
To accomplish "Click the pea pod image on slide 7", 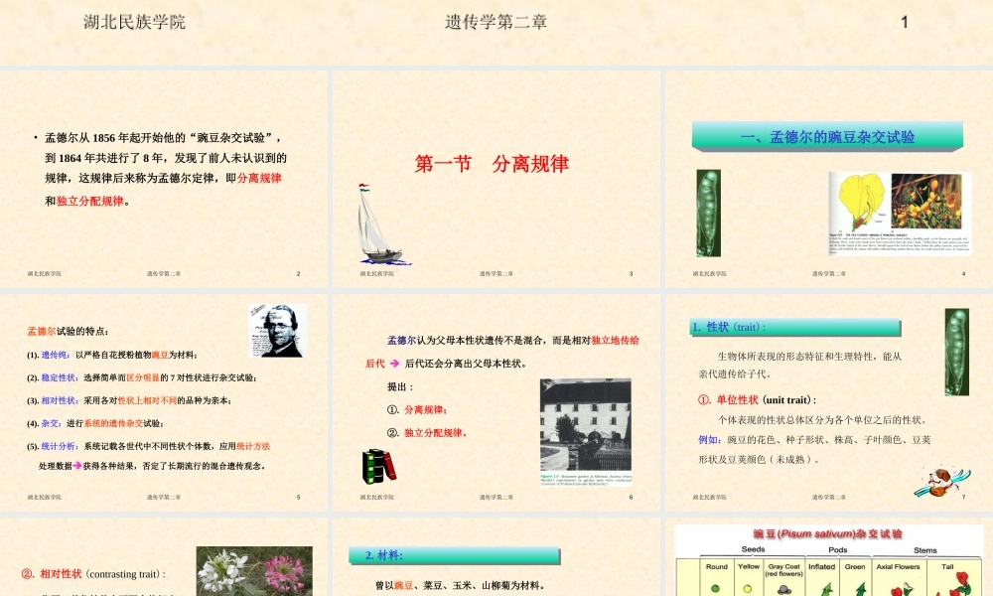I will pos(957,353).
